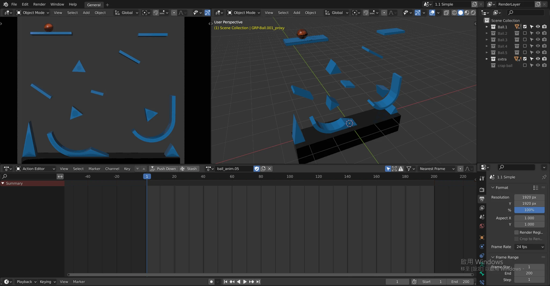Pin the 1.1 Simple scene properties

coord(544,177)
